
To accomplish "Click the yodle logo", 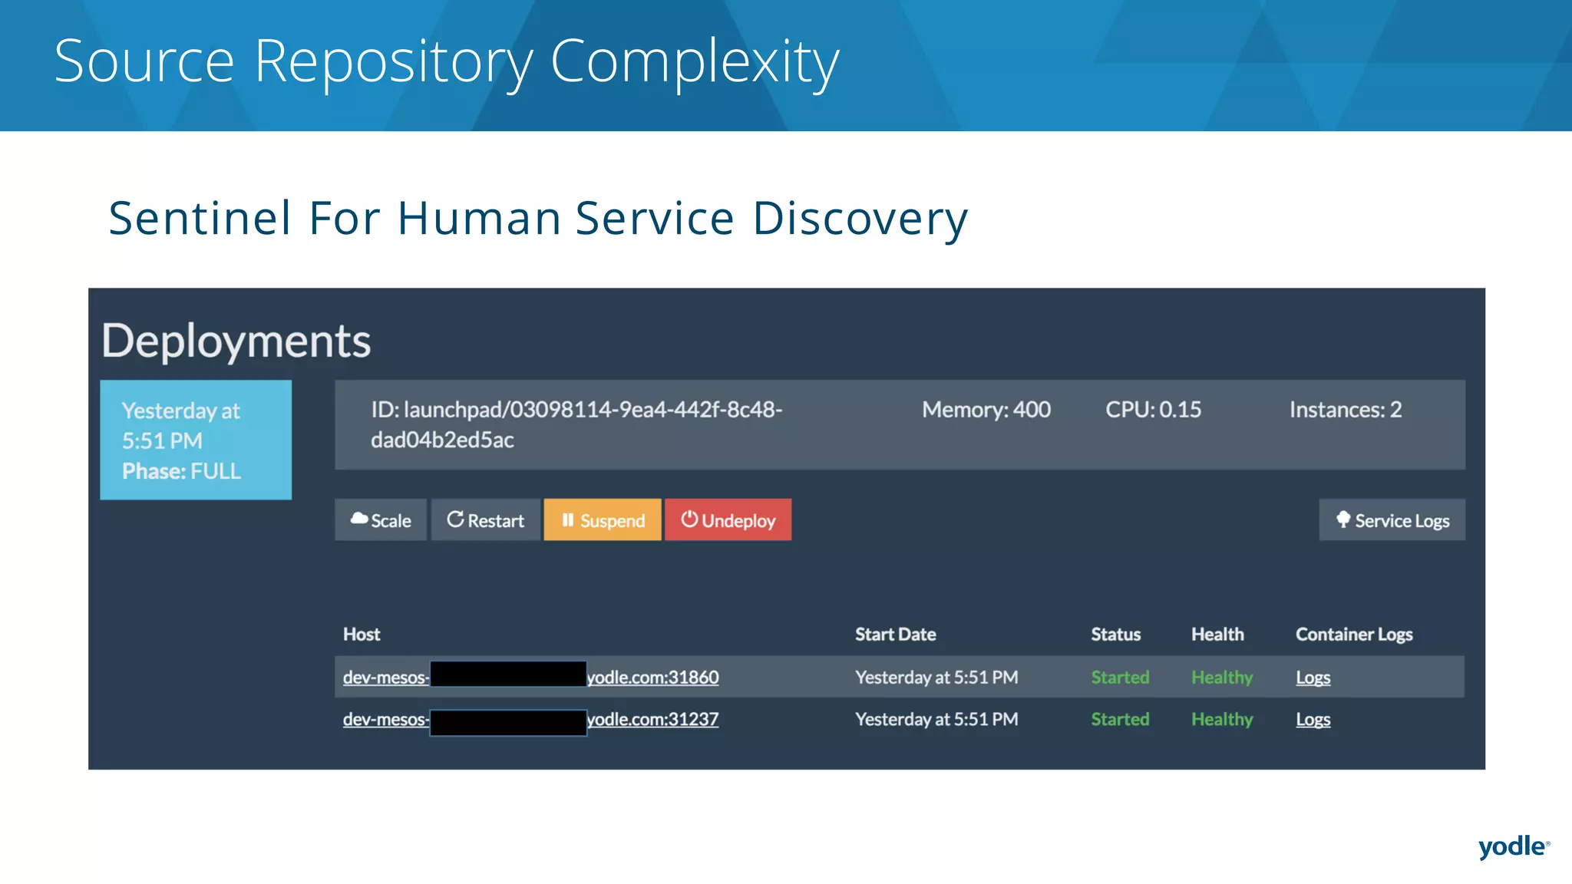I will pos(1514,847).
